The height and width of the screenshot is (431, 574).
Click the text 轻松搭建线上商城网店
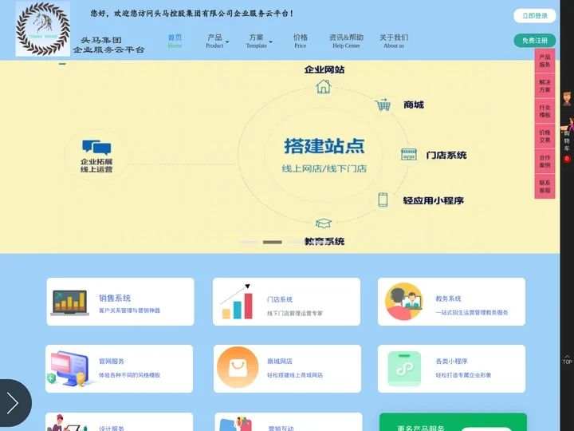pos(295,375)
